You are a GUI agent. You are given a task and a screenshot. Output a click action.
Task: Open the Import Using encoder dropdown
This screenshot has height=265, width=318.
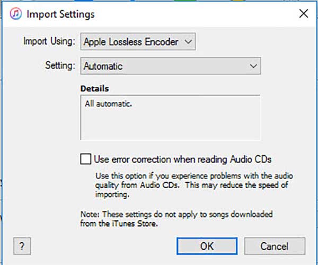pyautogui.click(x=138, y=41)
